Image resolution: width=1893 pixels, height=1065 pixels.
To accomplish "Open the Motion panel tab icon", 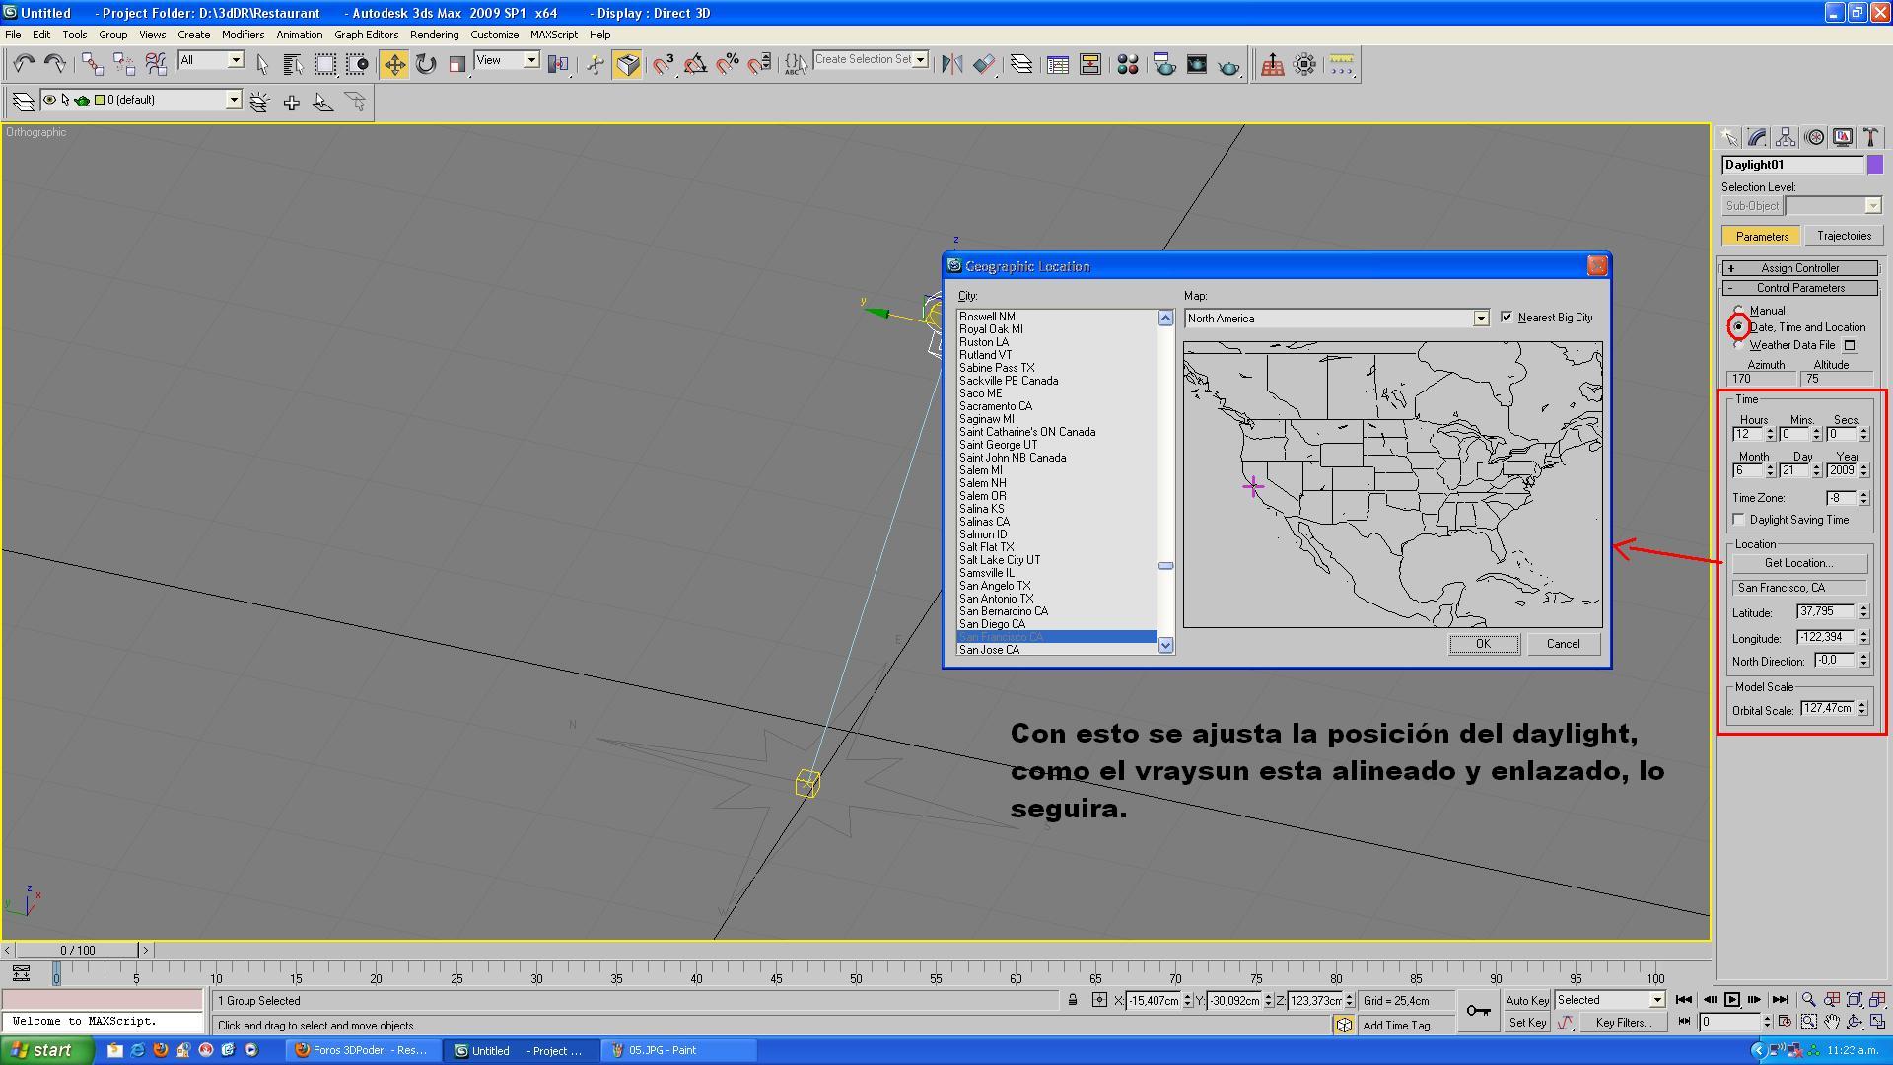I will coord(1814,138).
